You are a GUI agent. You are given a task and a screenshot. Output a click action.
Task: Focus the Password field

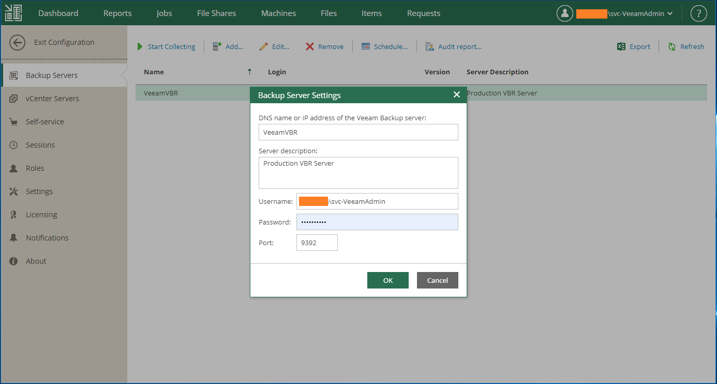click(x=377, y=222)
